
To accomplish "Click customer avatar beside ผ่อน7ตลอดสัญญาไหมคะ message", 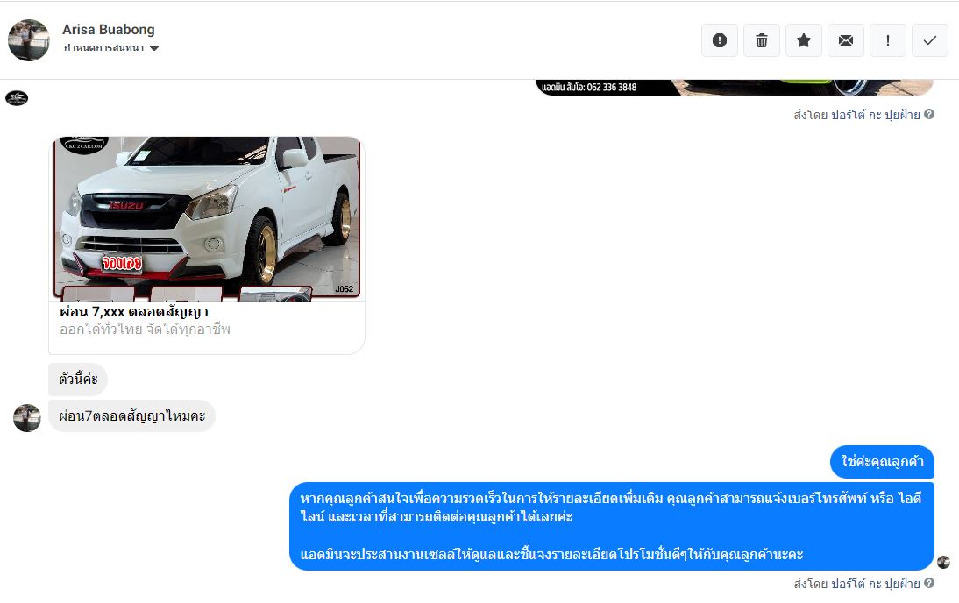I will click(27, 418).
